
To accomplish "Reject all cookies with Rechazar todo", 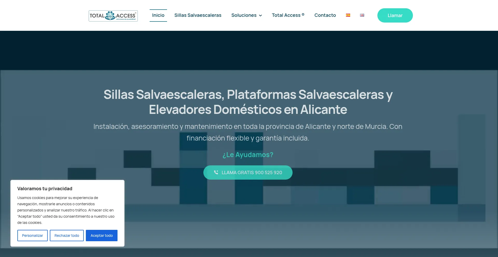I will coord(67,236).
